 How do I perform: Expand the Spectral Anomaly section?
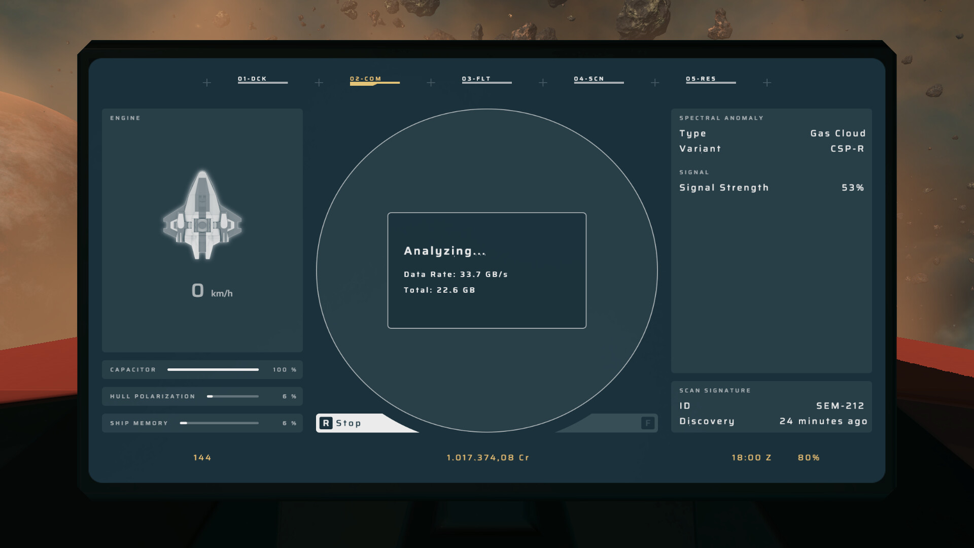(x=721, y=118)
